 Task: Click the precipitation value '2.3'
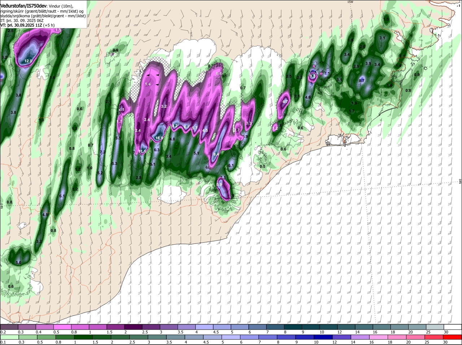[299, 77]
